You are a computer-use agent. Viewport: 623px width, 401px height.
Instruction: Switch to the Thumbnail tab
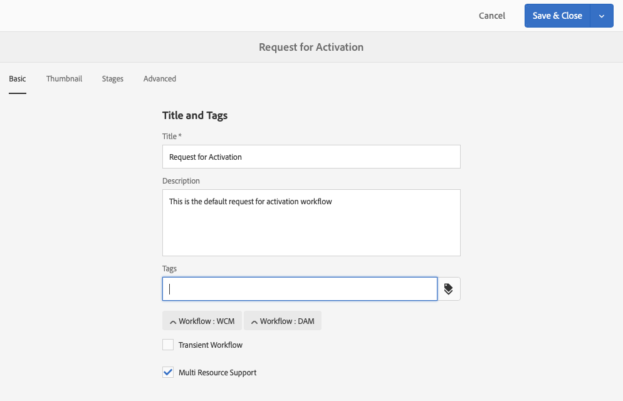coord(64,79)
